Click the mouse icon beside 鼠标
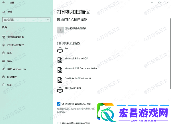 pyautogui.click(x=3, y=53)
